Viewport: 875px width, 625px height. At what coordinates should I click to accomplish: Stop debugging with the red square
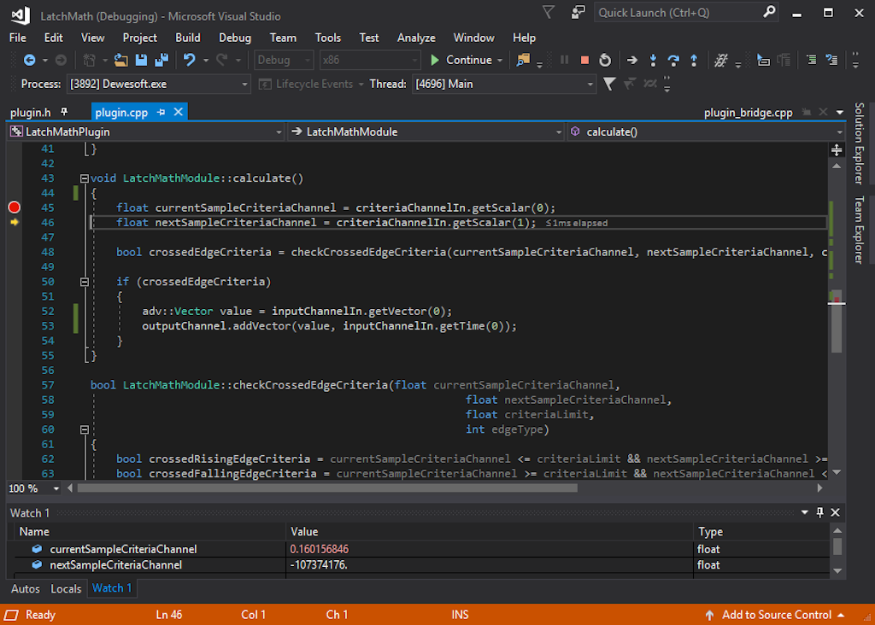584,61
